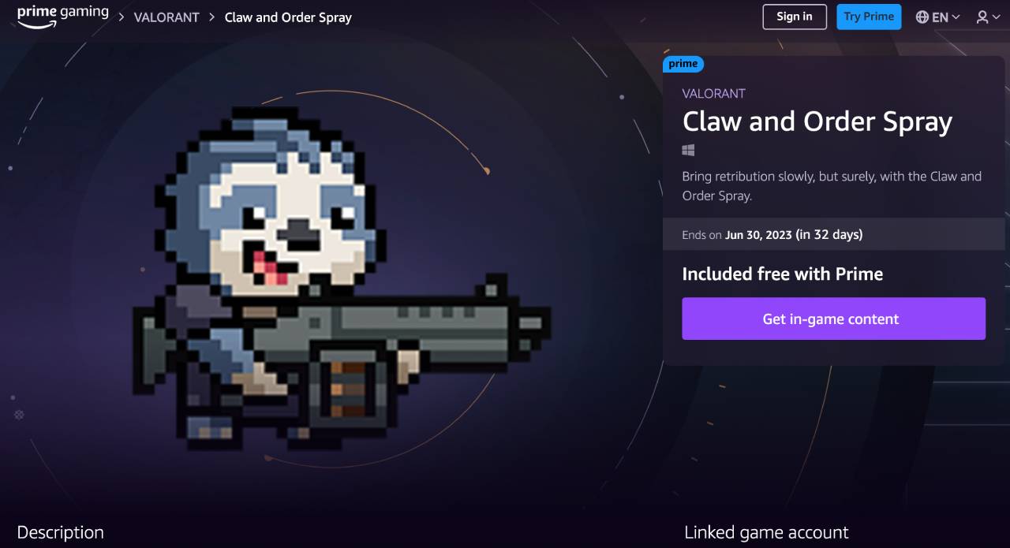Click the Description section heading
The image size is (1010, 548).
[61, 532]
